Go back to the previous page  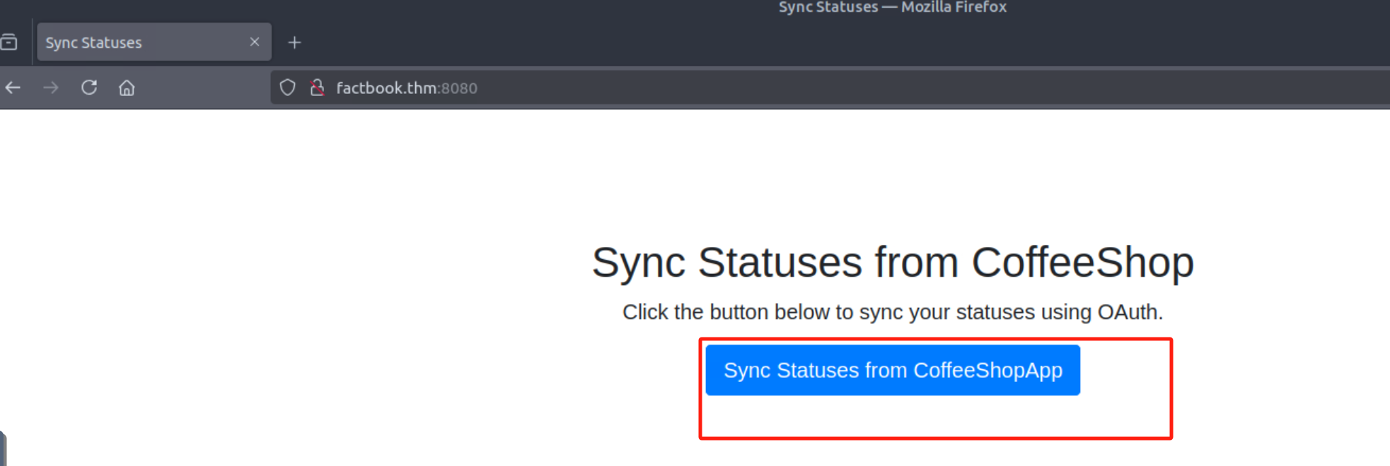pyautogui.click(x=13, y=88)
